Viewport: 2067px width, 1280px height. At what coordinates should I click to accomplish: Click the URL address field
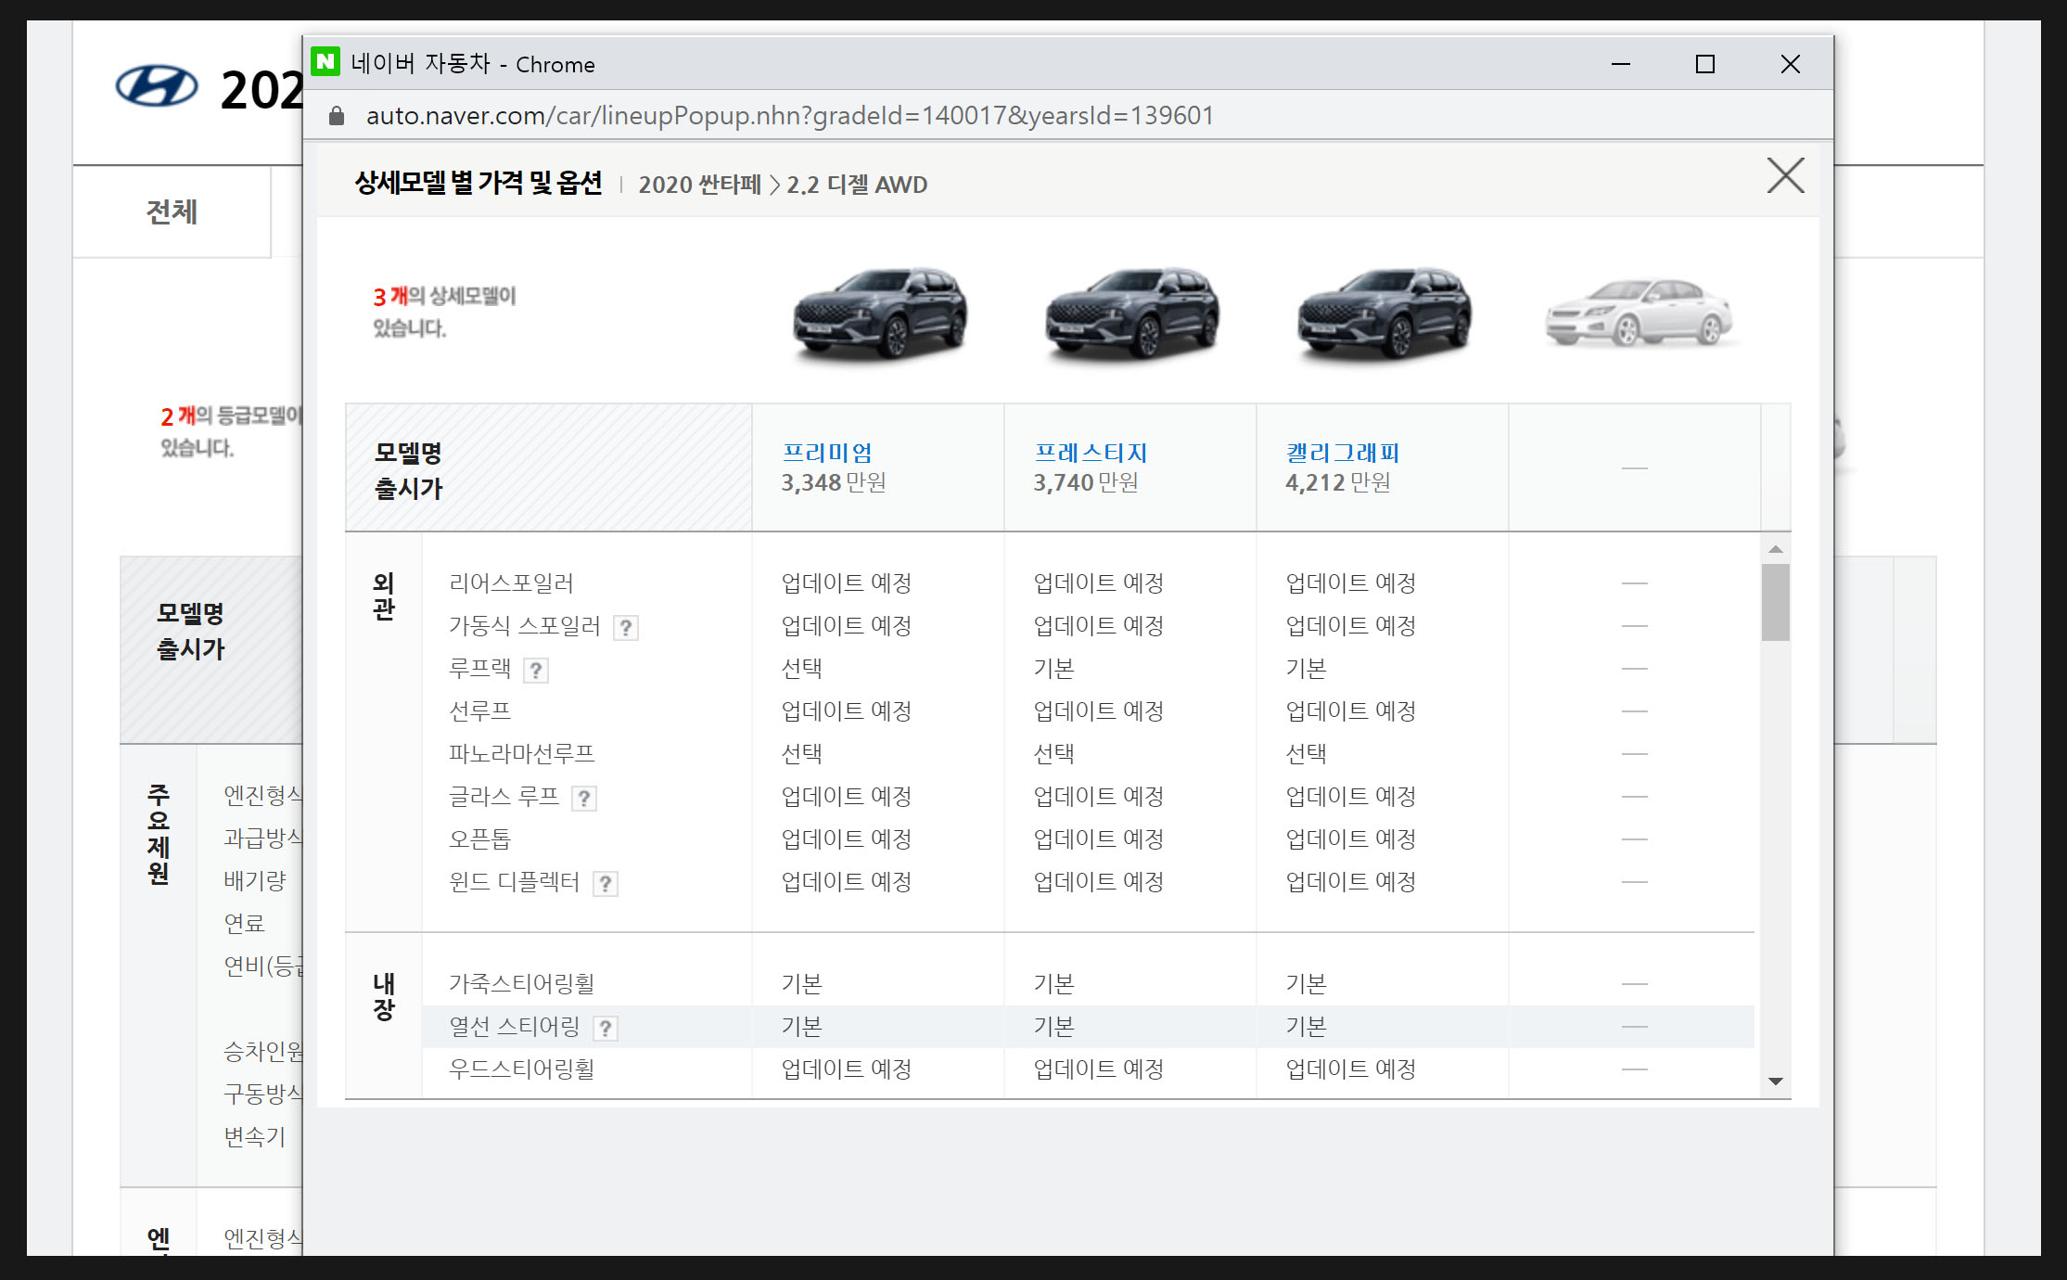(x=788, y=116)
